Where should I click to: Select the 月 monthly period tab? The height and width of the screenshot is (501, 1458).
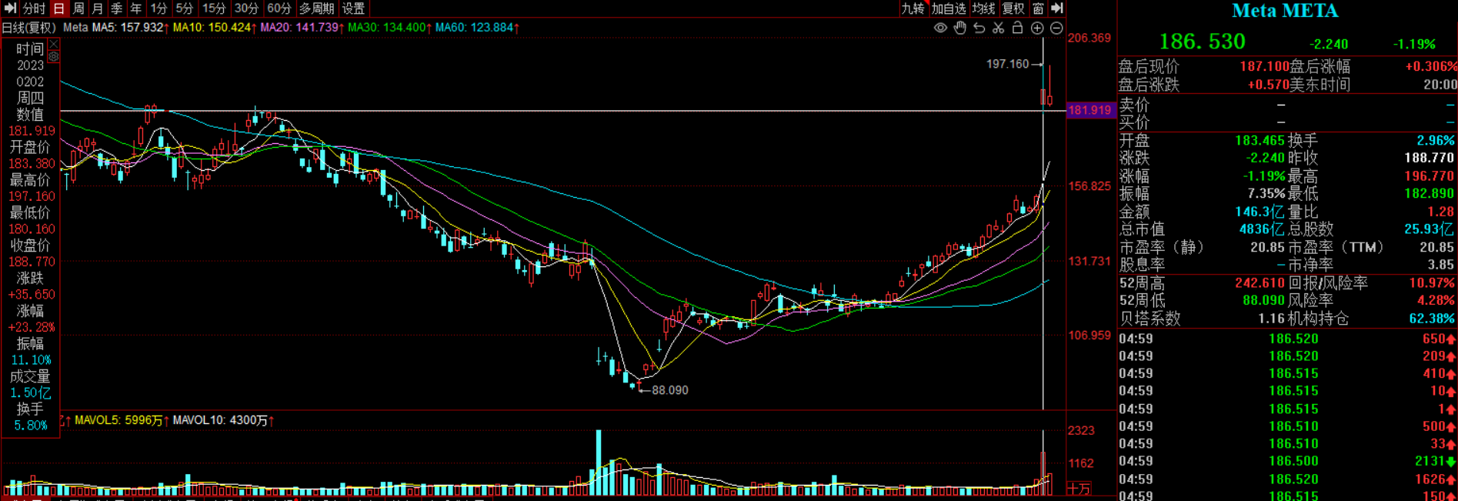(97, 8)
